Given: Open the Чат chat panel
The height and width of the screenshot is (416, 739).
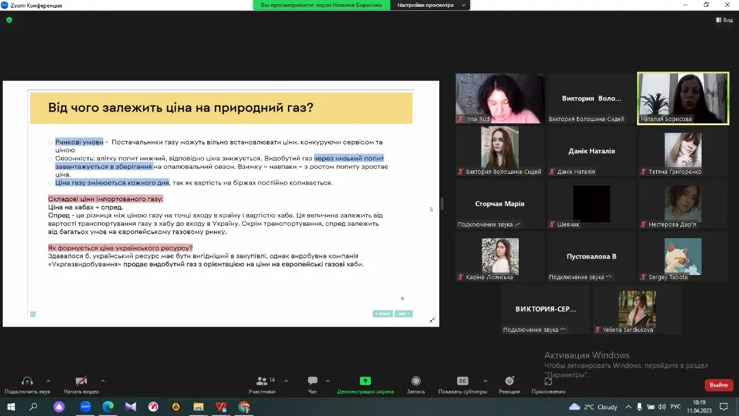Looking at the screenshot, I should pyautogui.click(x=313, y=381).
